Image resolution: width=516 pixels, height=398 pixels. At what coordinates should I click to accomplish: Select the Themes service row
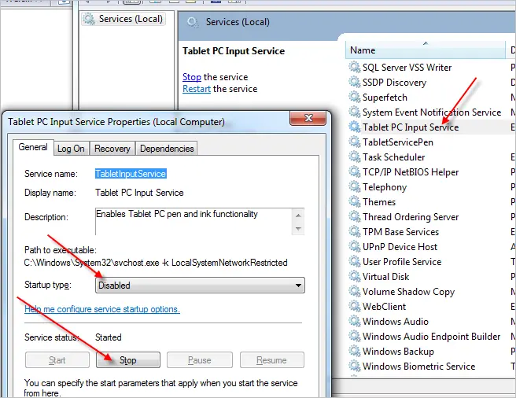379,202
